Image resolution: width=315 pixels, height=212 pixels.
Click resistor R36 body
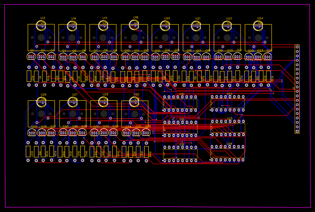tap(268, 76)
